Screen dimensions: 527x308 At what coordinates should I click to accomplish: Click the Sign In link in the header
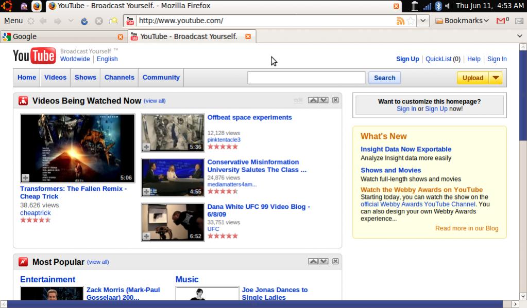pyautogui.click(x=497, y=59)
